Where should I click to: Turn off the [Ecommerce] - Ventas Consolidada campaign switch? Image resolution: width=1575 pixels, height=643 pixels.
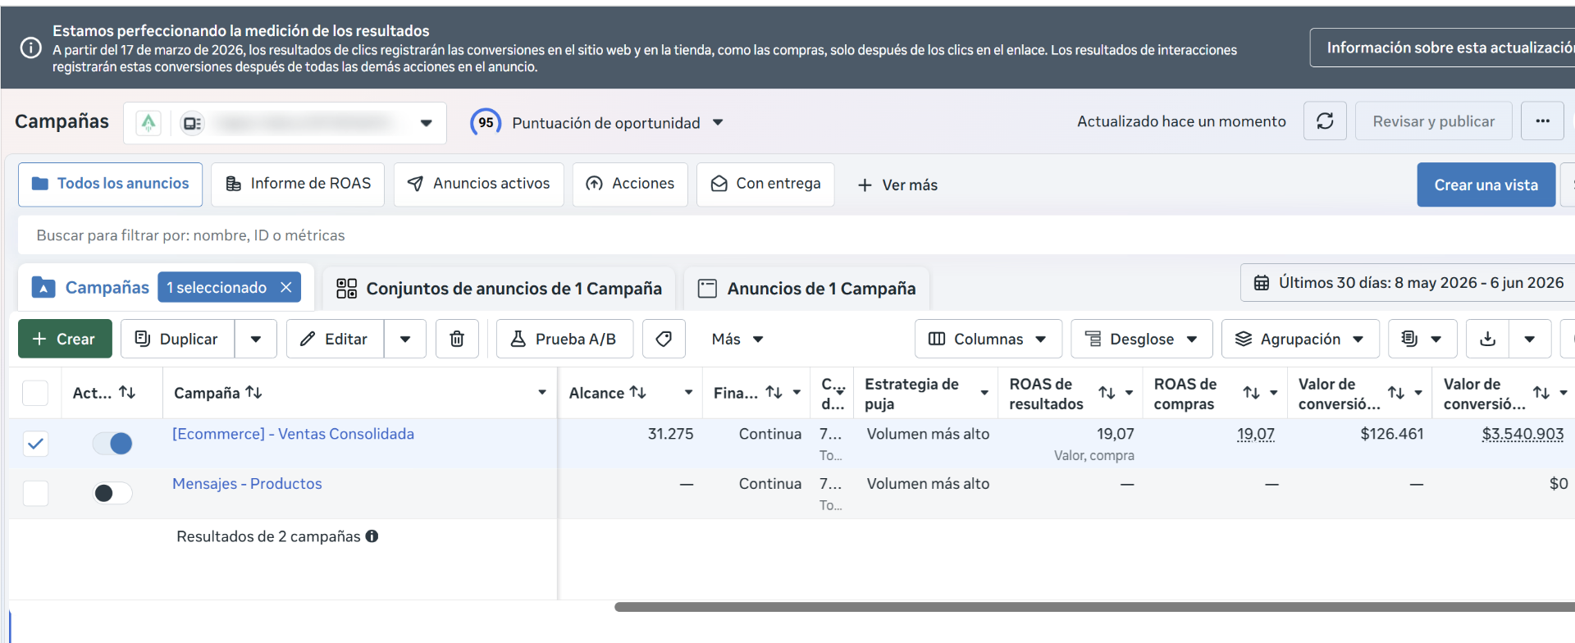112,444
